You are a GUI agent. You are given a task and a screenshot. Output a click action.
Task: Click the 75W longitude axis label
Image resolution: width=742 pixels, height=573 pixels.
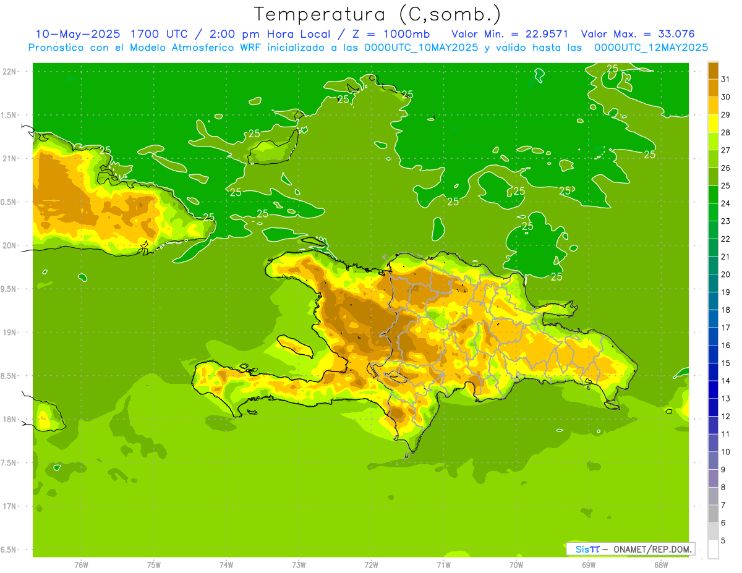click(154, 565)
